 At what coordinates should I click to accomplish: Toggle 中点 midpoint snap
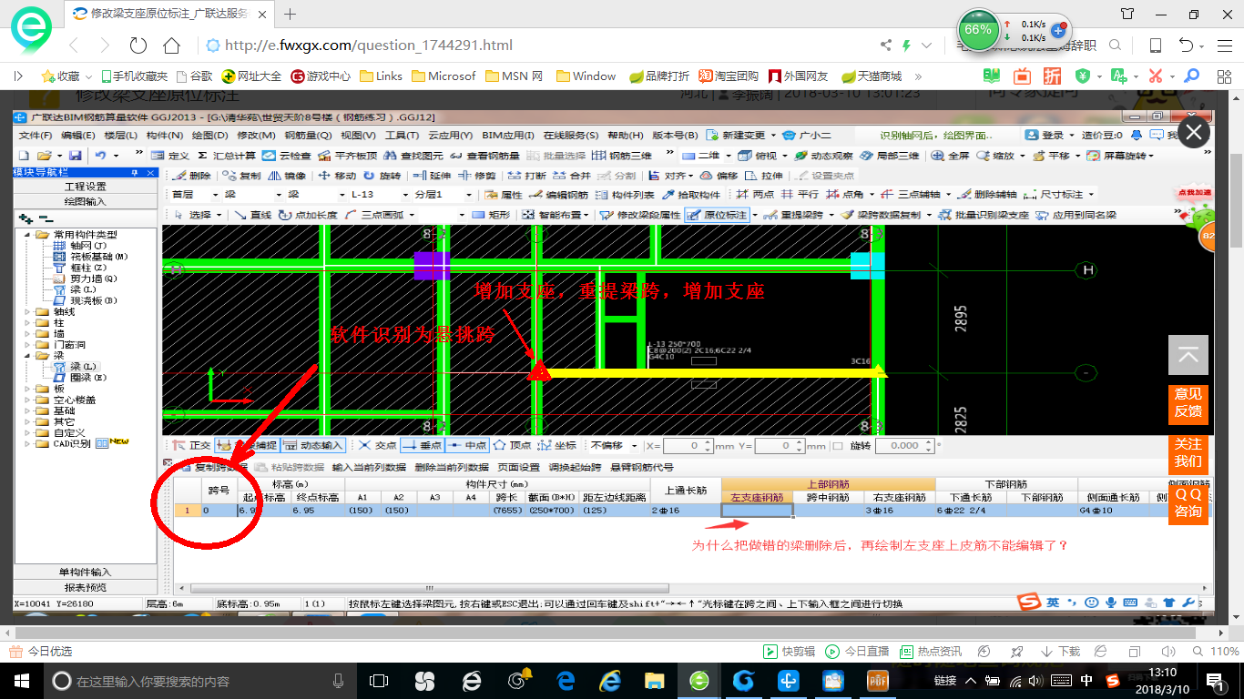click(466, 445)
